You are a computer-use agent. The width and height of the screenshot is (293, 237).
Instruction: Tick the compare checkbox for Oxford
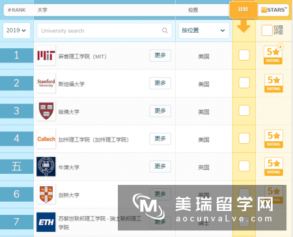coord(244,166)
